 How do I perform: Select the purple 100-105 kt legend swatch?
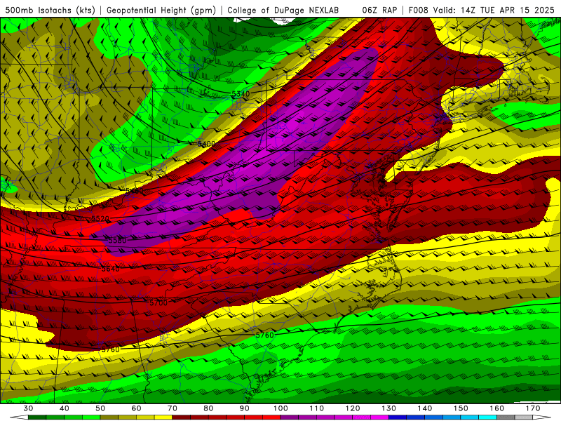(x=290, y=417)
